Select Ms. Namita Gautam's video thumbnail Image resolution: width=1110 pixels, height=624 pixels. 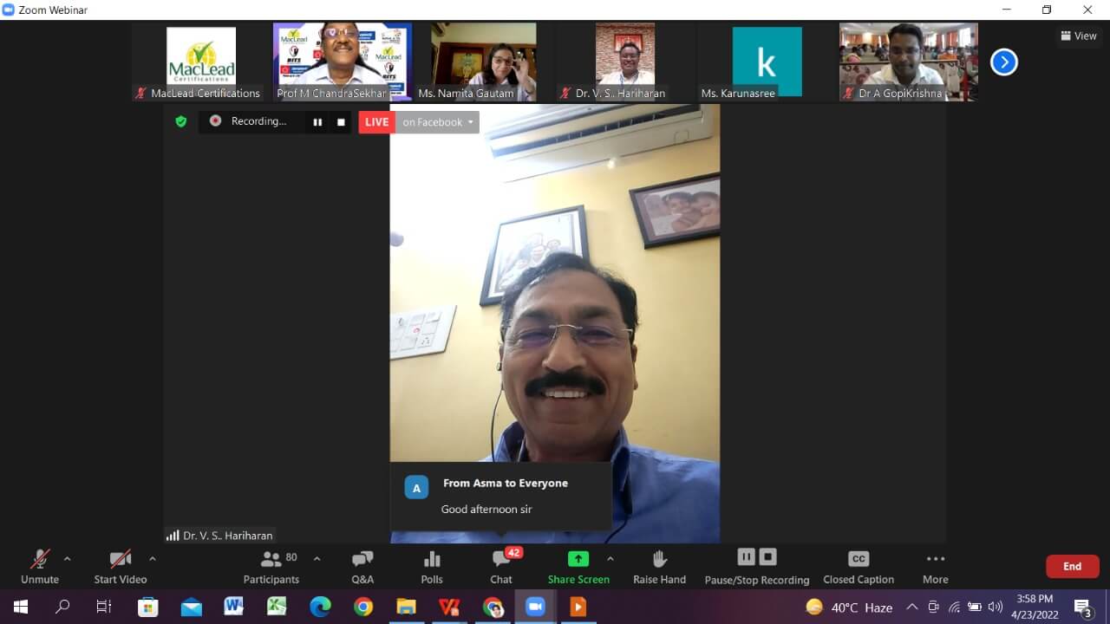pos(484,62)
